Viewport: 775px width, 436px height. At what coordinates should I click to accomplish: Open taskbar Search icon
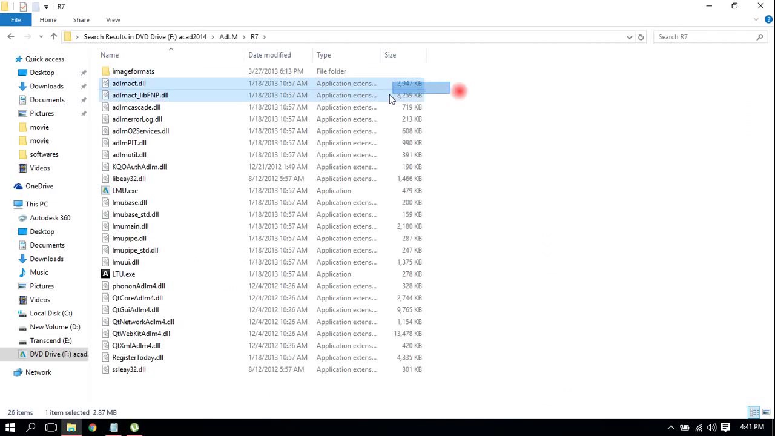coord(30,428)
